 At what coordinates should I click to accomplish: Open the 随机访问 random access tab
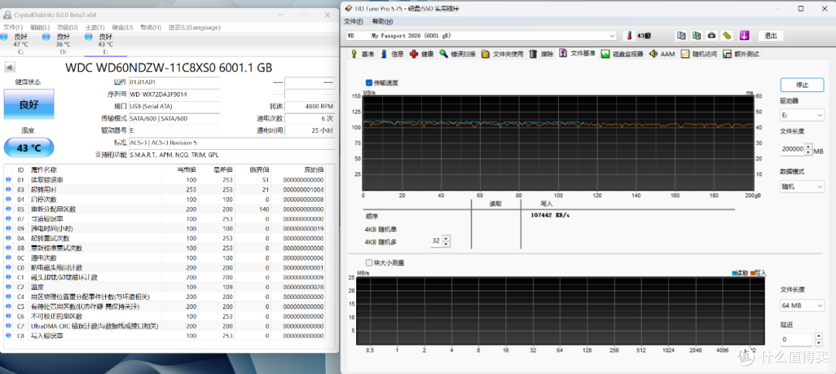(x=699, y=54)
